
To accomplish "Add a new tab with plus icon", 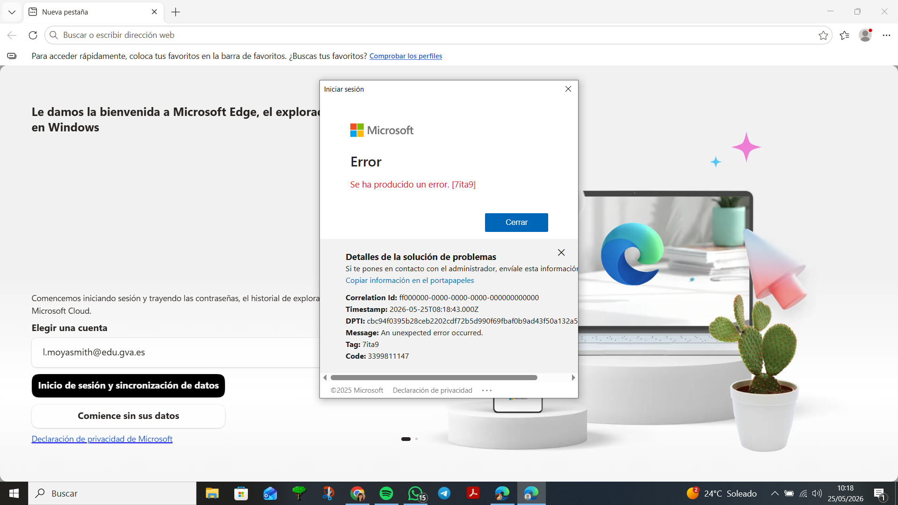I will click(x=176, y=12).
